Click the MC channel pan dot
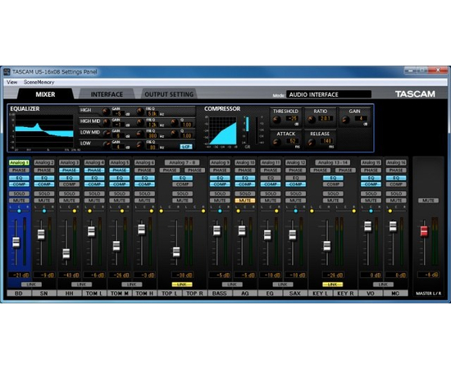This screenshot has width=451, height=369. 390,211
